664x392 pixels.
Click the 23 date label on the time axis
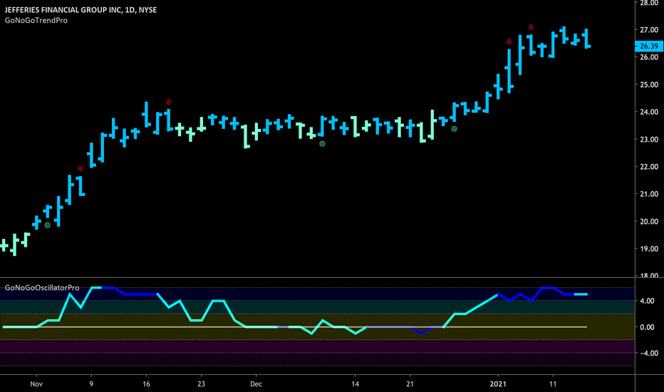(201, 384)
